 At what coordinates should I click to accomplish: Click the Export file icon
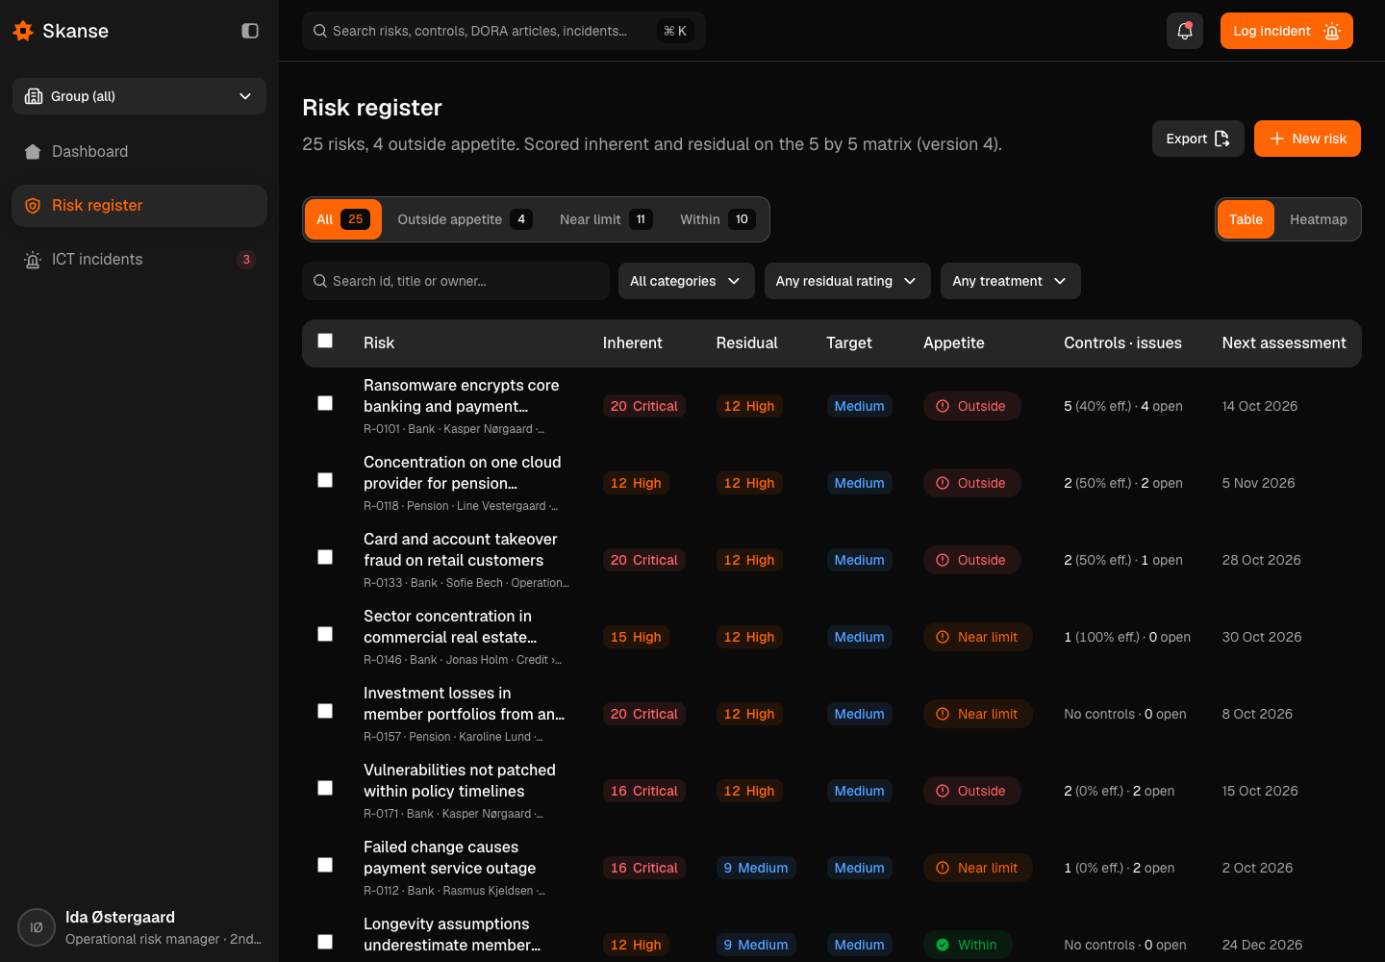(x=1222, y=139)
